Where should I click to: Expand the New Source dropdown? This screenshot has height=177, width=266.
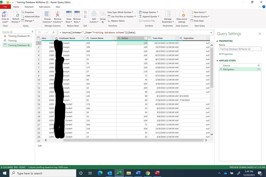206,12
